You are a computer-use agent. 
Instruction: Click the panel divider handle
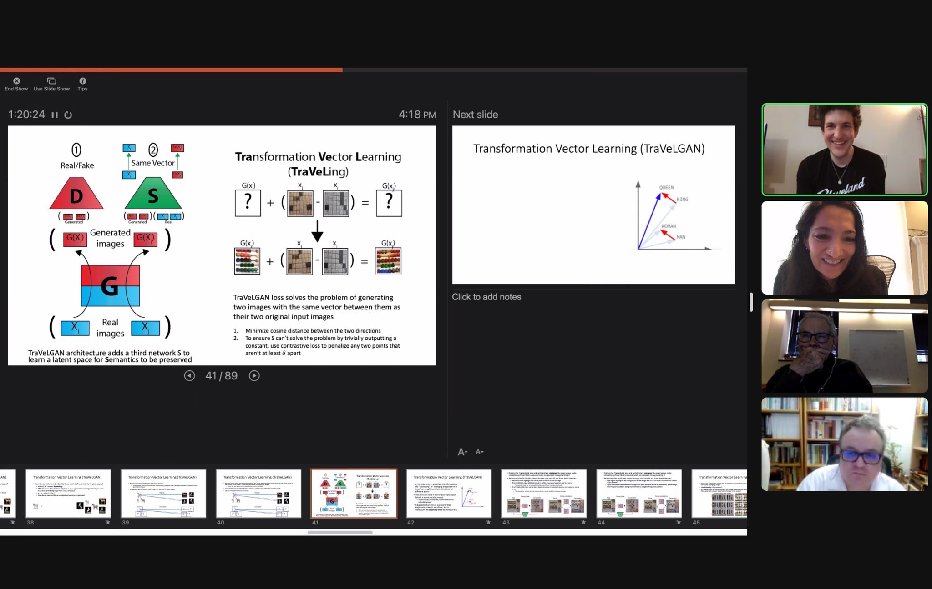751,302
